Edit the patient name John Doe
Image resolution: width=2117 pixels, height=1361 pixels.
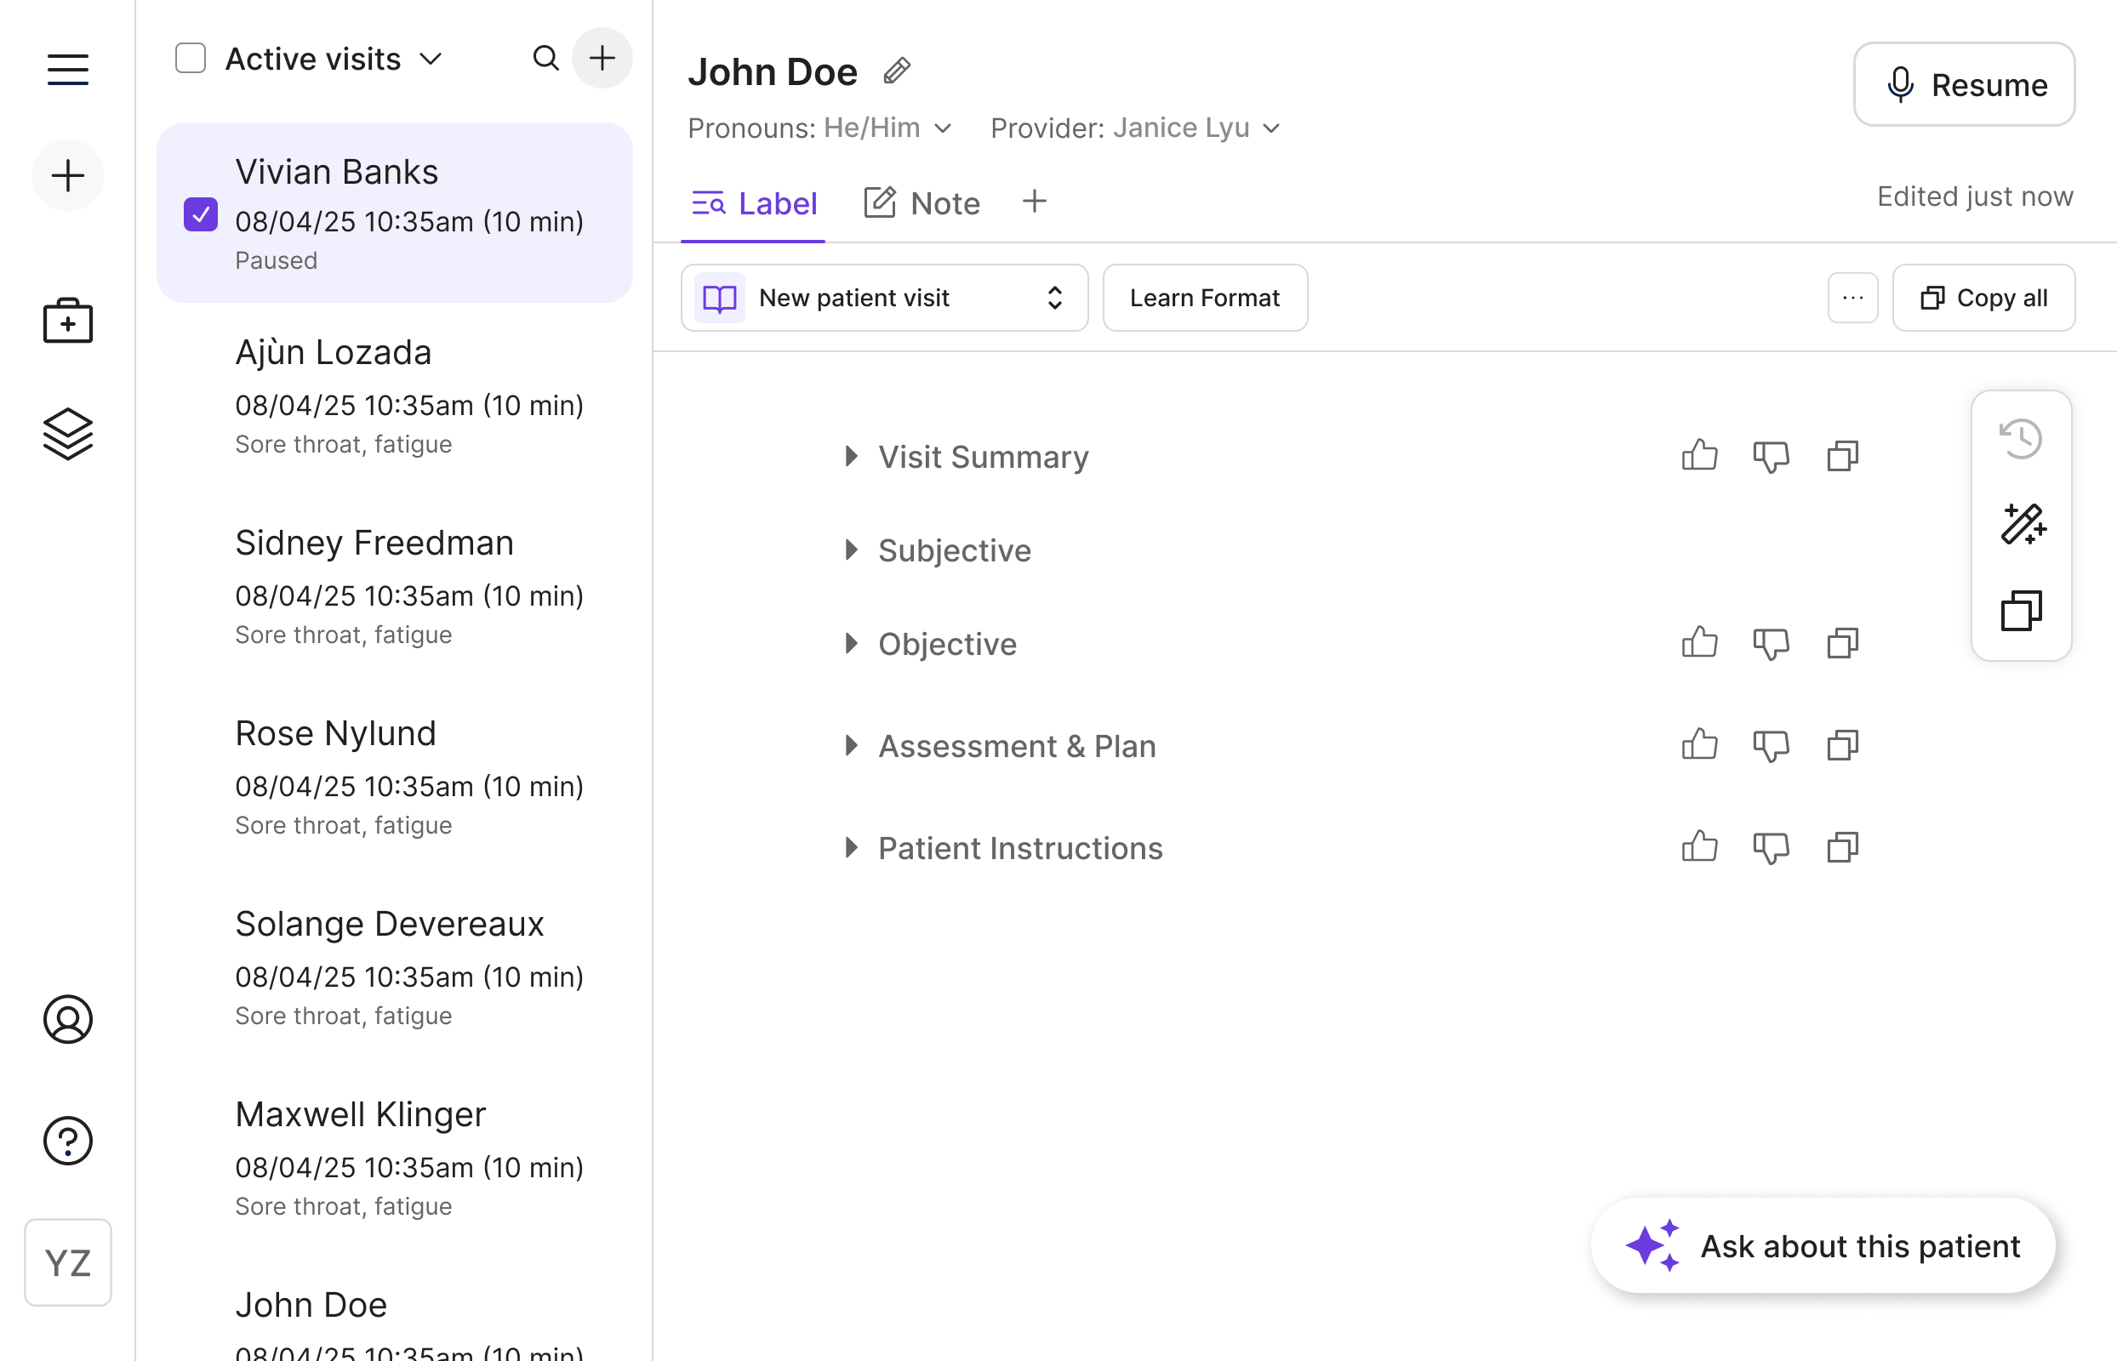point(895,70)
